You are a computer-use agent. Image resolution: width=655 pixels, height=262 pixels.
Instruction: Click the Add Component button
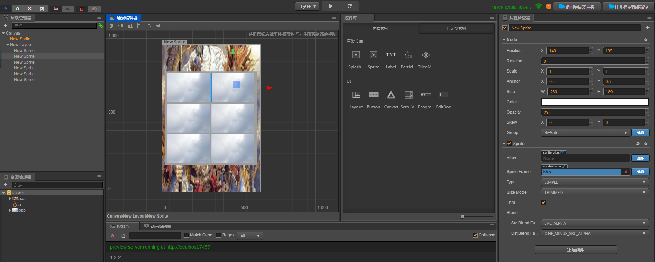(576, 250)
